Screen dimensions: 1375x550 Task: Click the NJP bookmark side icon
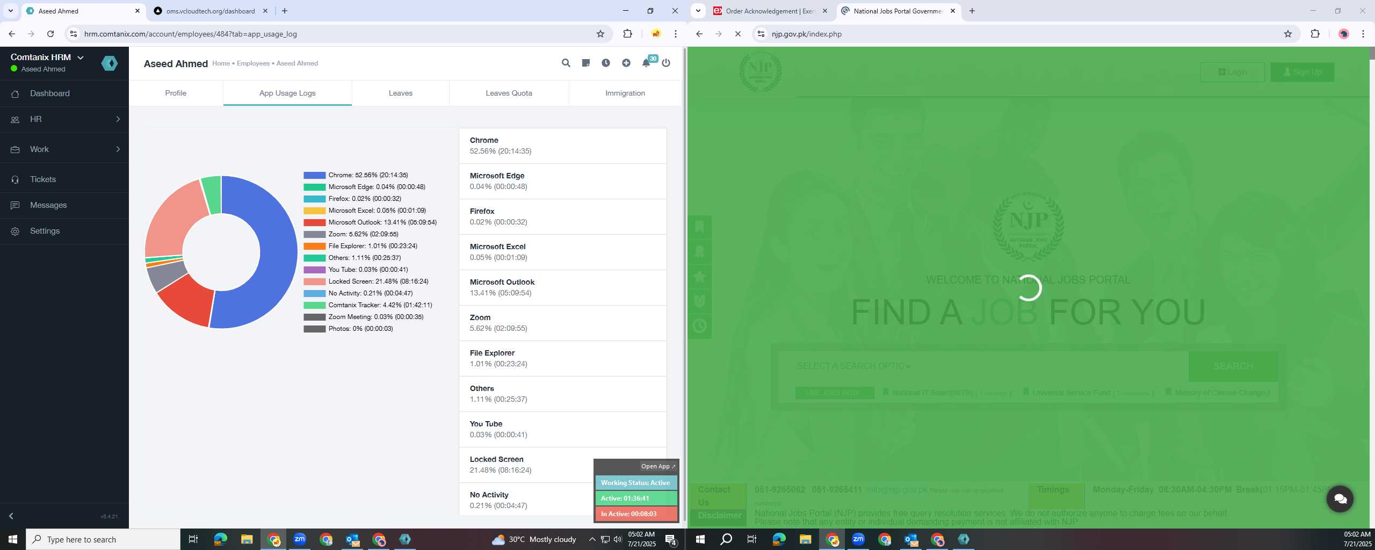[x=700, y=227]
